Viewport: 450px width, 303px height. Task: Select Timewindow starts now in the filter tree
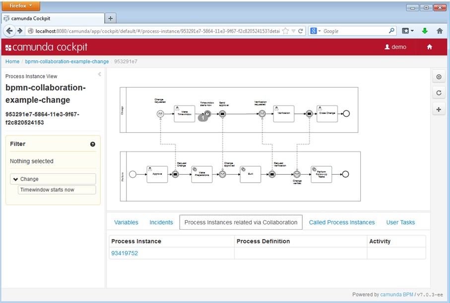(x=57, y=190)
